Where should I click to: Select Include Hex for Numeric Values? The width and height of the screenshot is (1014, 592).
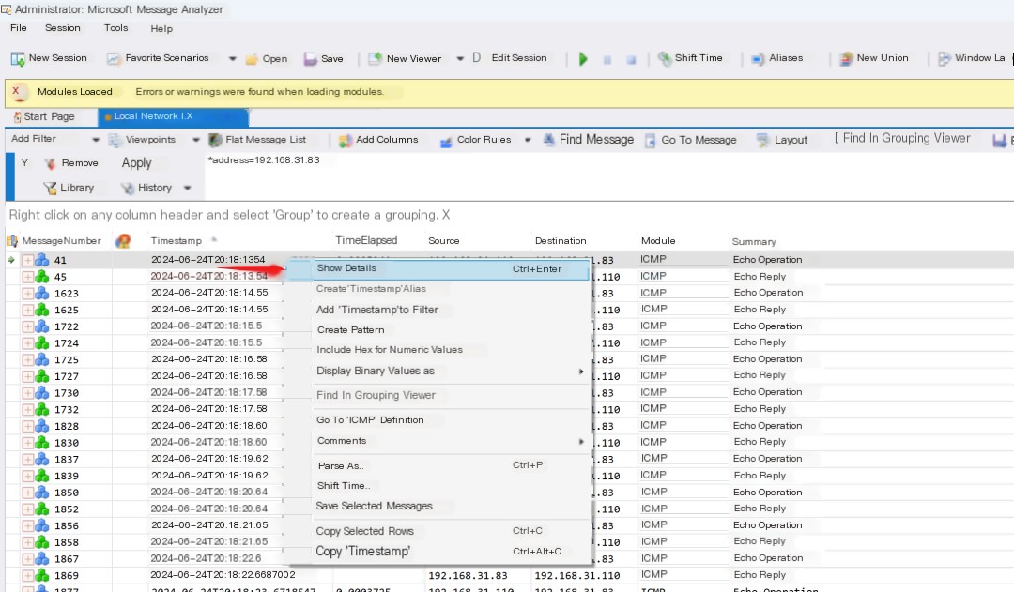(390, 350)
